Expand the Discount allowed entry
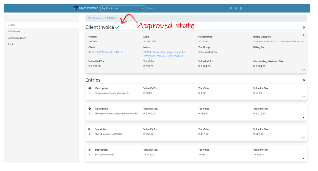 (303, 158)
